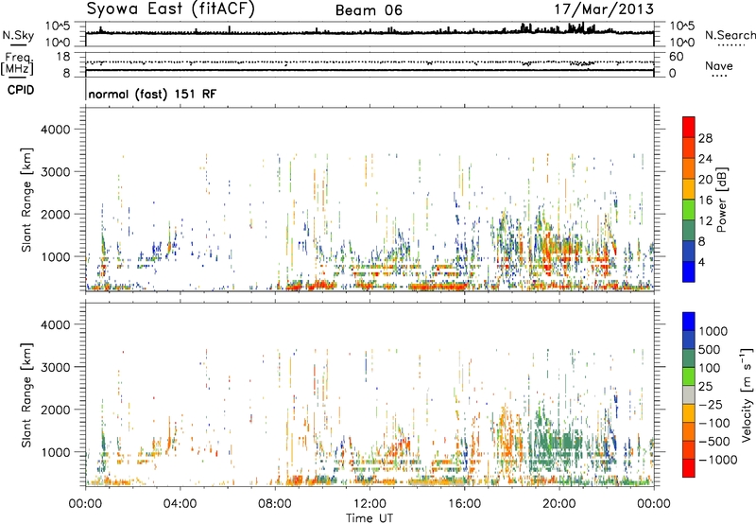
Task: Select the "100" label on the velocity scale
Action: pyautogui.click(x=710, y=368)
